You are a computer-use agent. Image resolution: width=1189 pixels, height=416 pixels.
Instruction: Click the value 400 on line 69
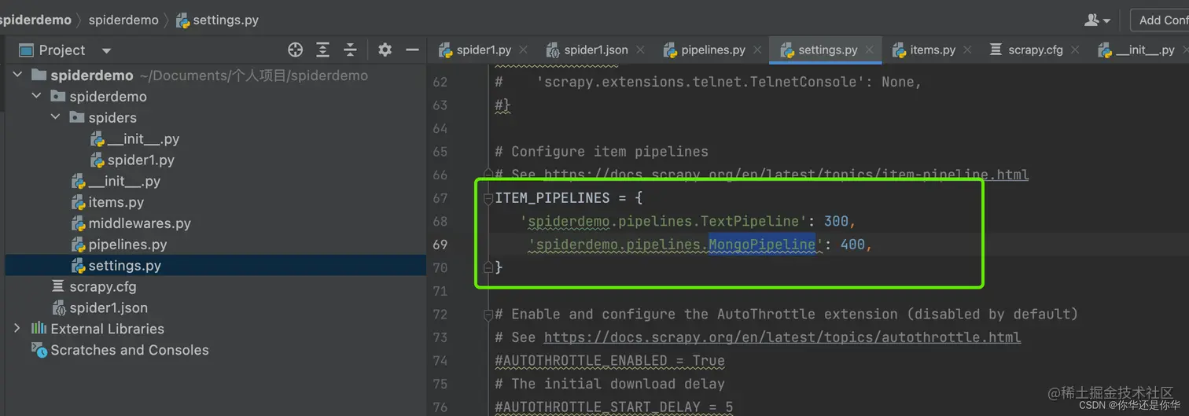pos(852,245)
